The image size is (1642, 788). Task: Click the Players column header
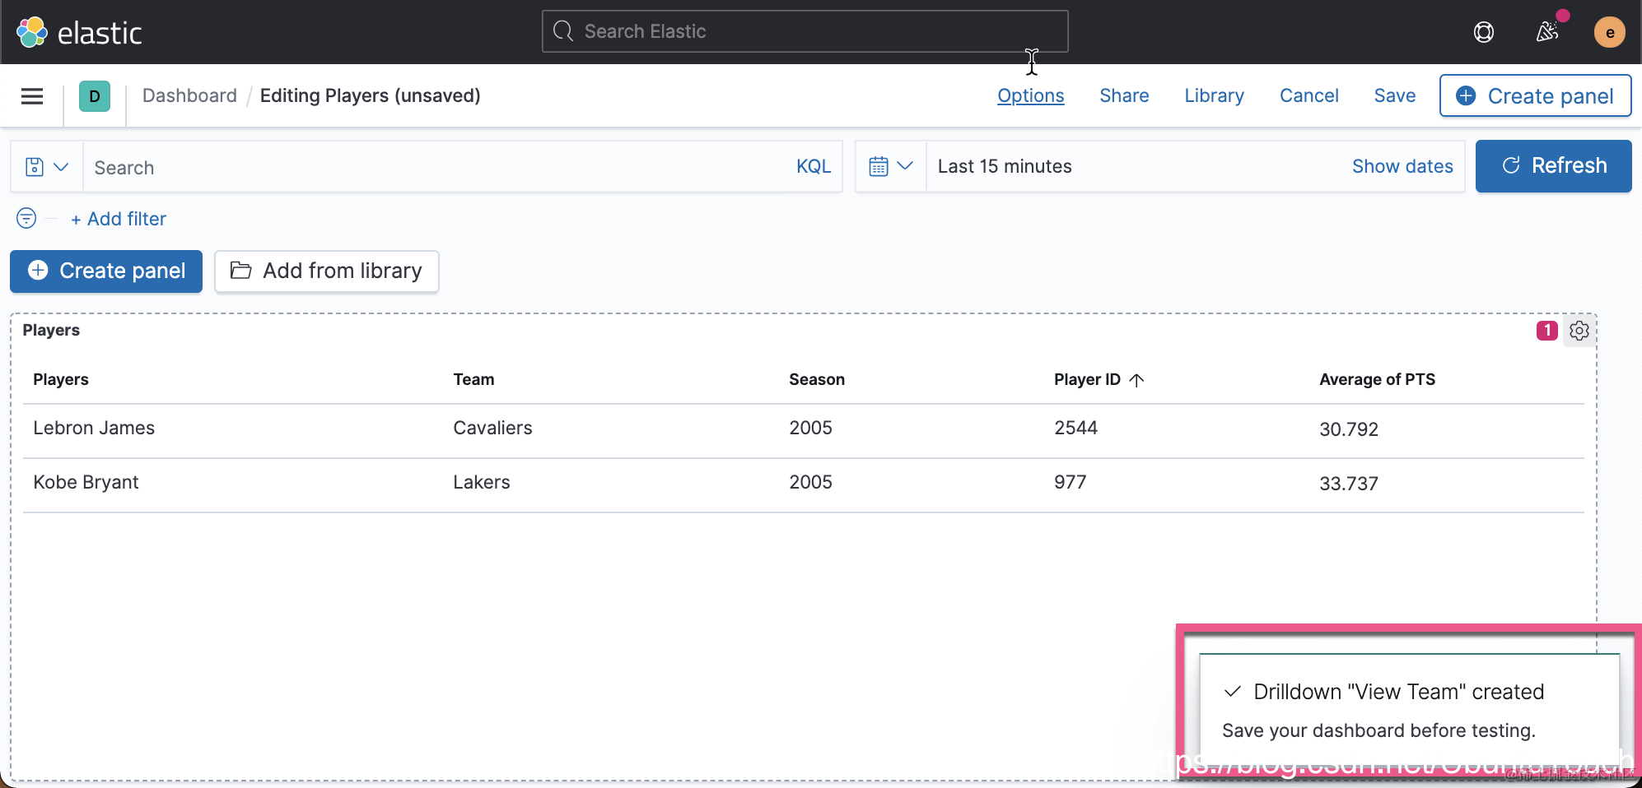coord(61,379)
